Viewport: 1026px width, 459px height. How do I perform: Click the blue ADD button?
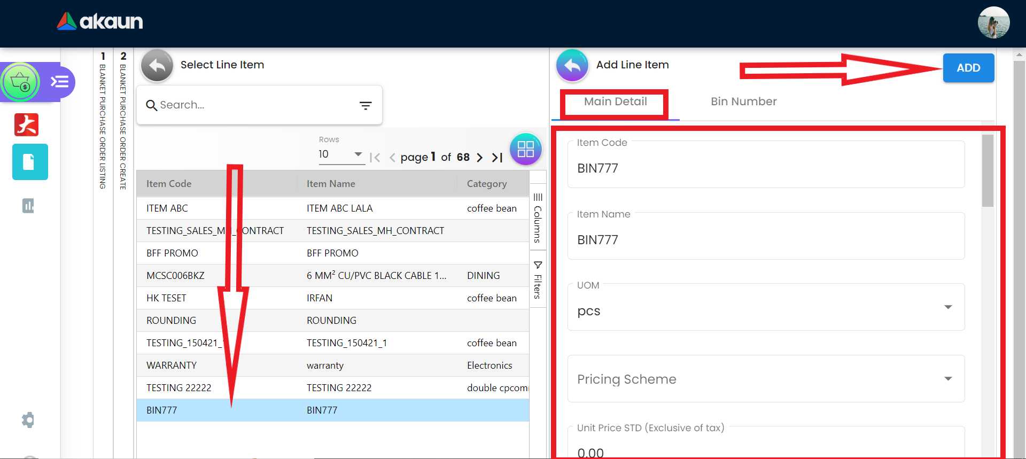point(968,68)
